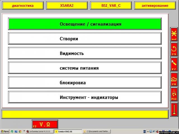Click the yellow status message bar

[85, 114]
